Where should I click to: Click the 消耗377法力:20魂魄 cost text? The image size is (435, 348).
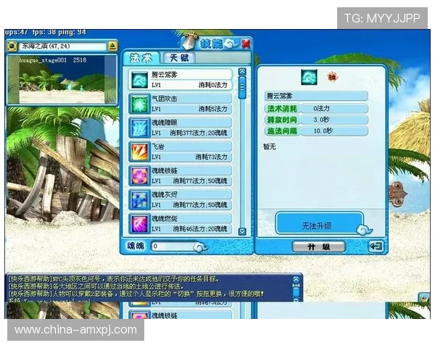[x=199, y=133]
